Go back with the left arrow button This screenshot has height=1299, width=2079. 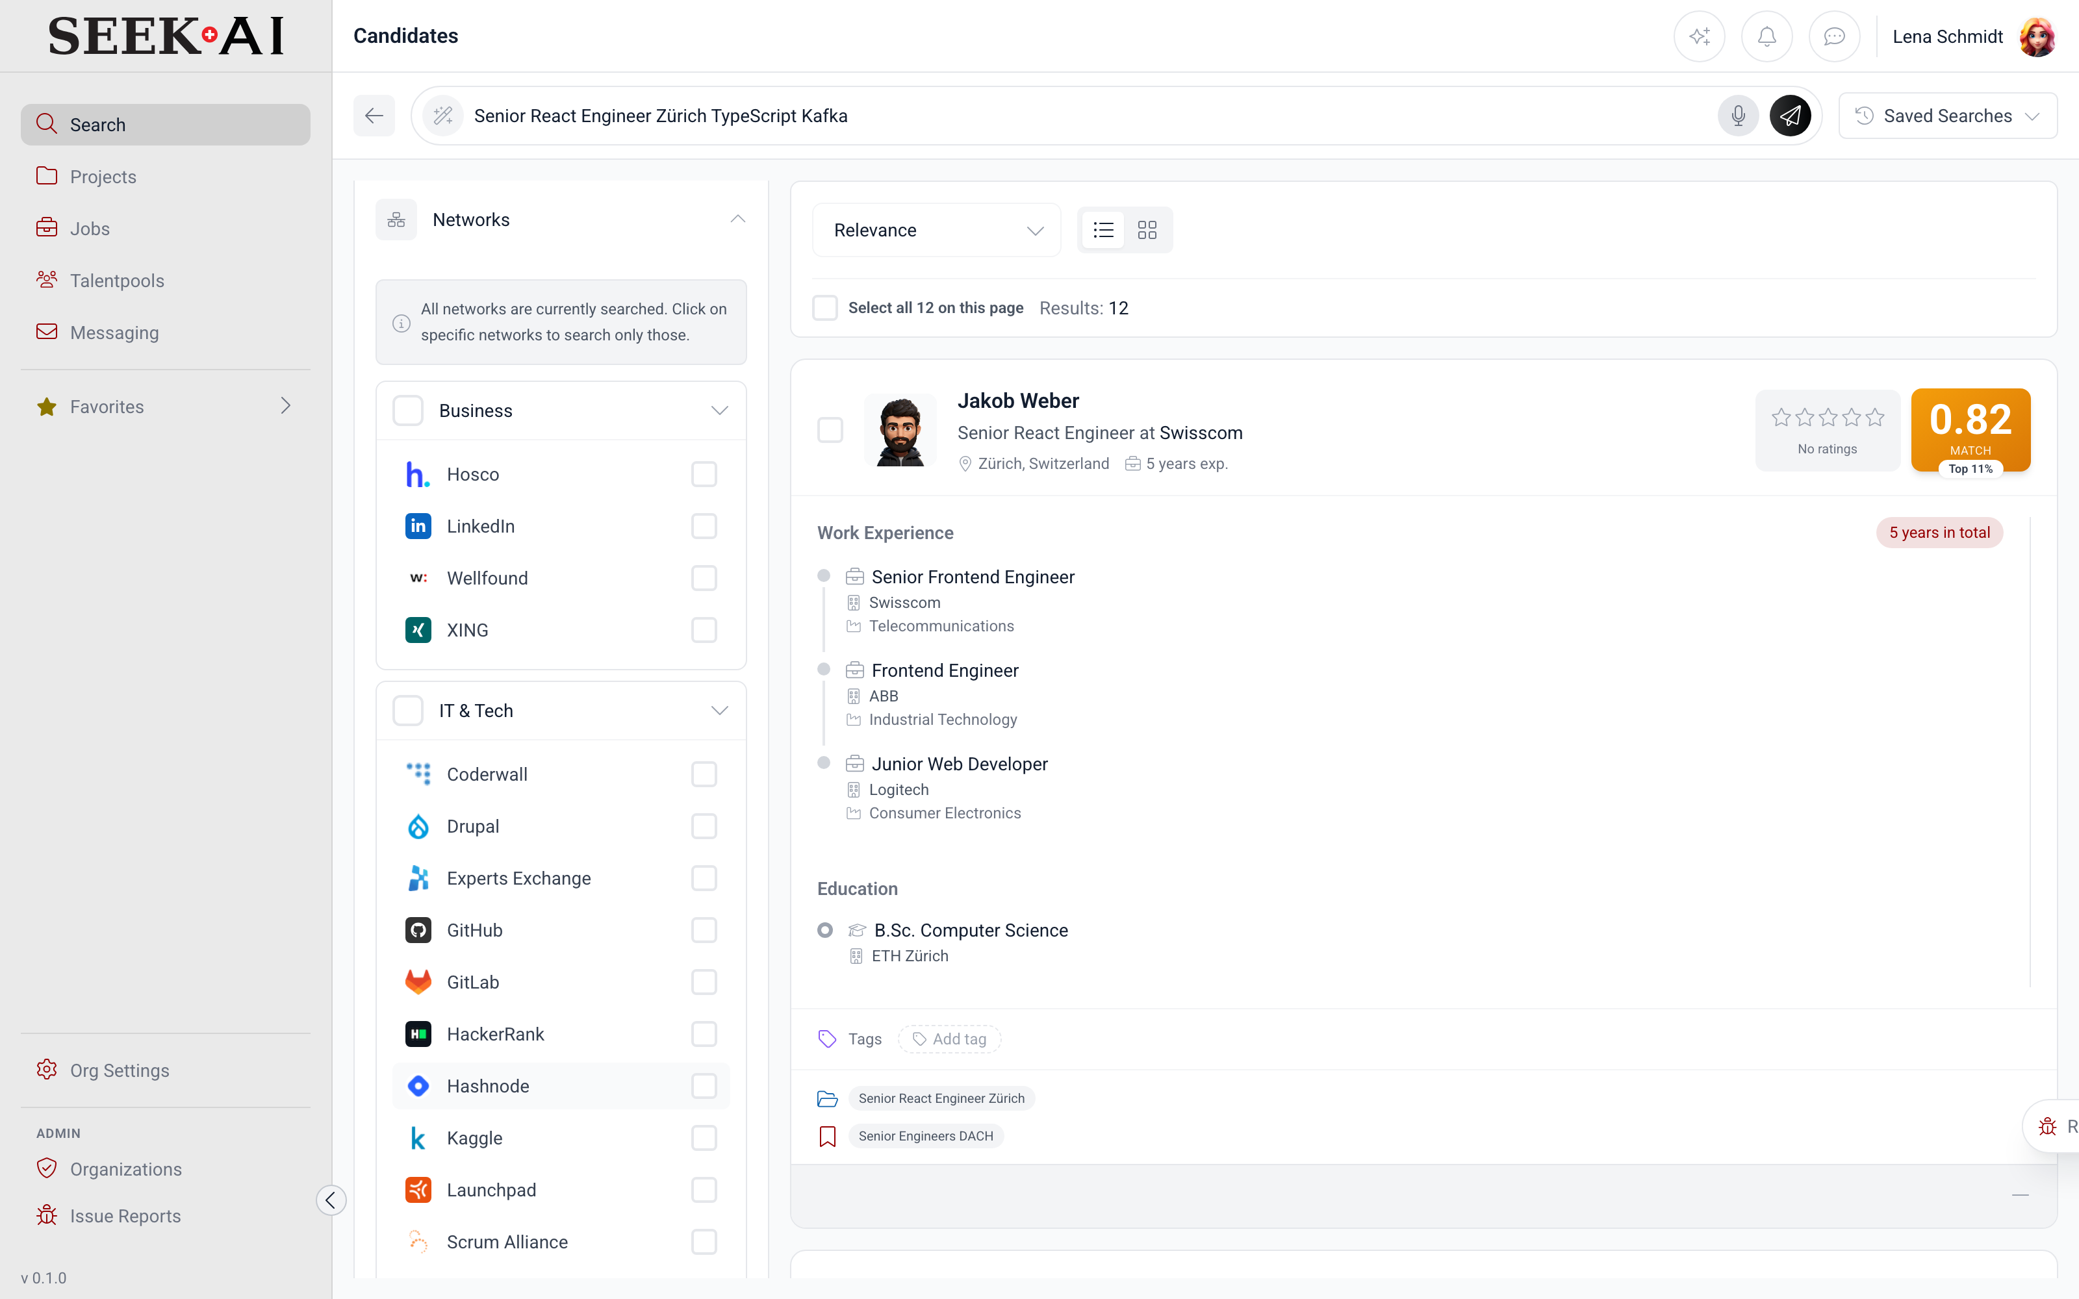(374, 115)
